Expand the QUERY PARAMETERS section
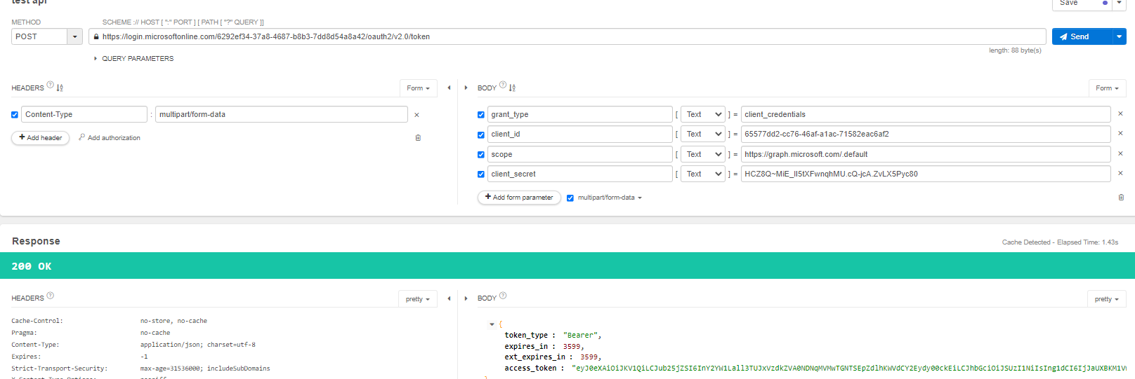The image size is (1135, 379). [x=133, y=59]
